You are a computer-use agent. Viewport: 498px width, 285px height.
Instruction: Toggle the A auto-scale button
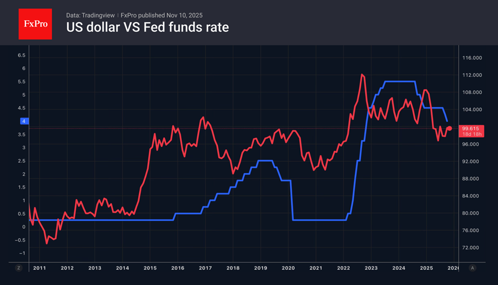[x=472, y=268]
